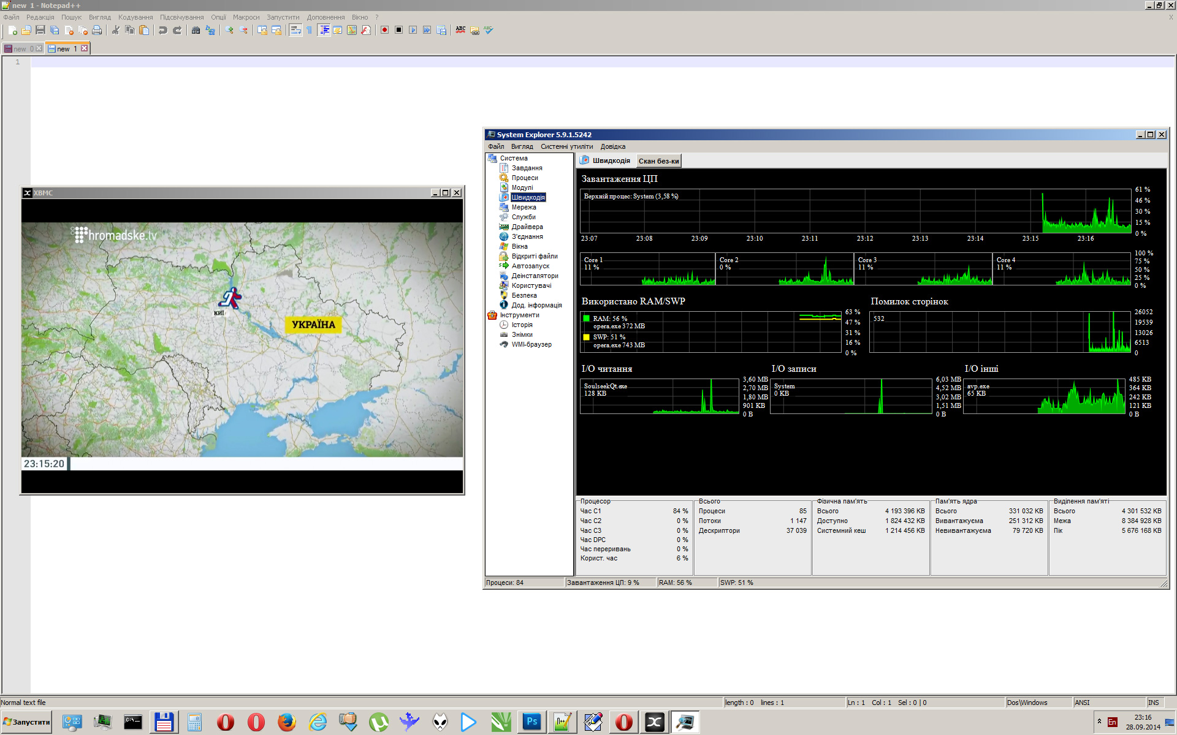The height and width of the screenshot is (735, 1177).
Task: Toggle show all characters pilcrow button
Action: 310,30
